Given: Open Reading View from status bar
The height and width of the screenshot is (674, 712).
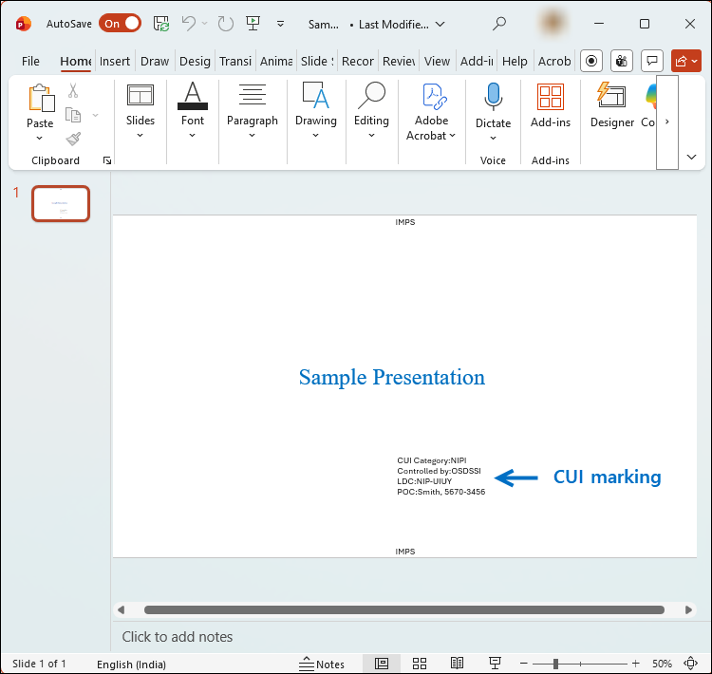Looking at the screenshot, I should (x=457, y=664).
